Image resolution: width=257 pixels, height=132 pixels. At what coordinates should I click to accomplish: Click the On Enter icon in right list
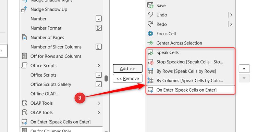click(x=150, y=90)
